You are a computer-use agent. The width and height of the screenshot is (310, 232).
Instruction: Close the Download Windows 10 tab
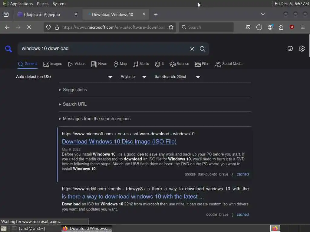click(144, 14)
